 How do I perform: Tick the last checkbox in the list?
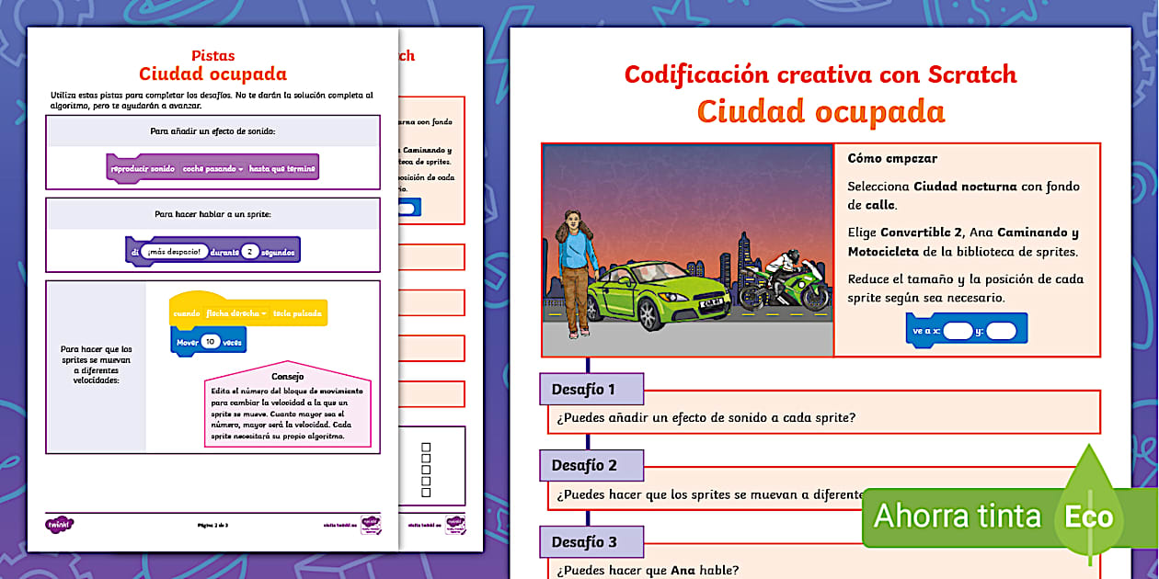(x=426, y=492)
